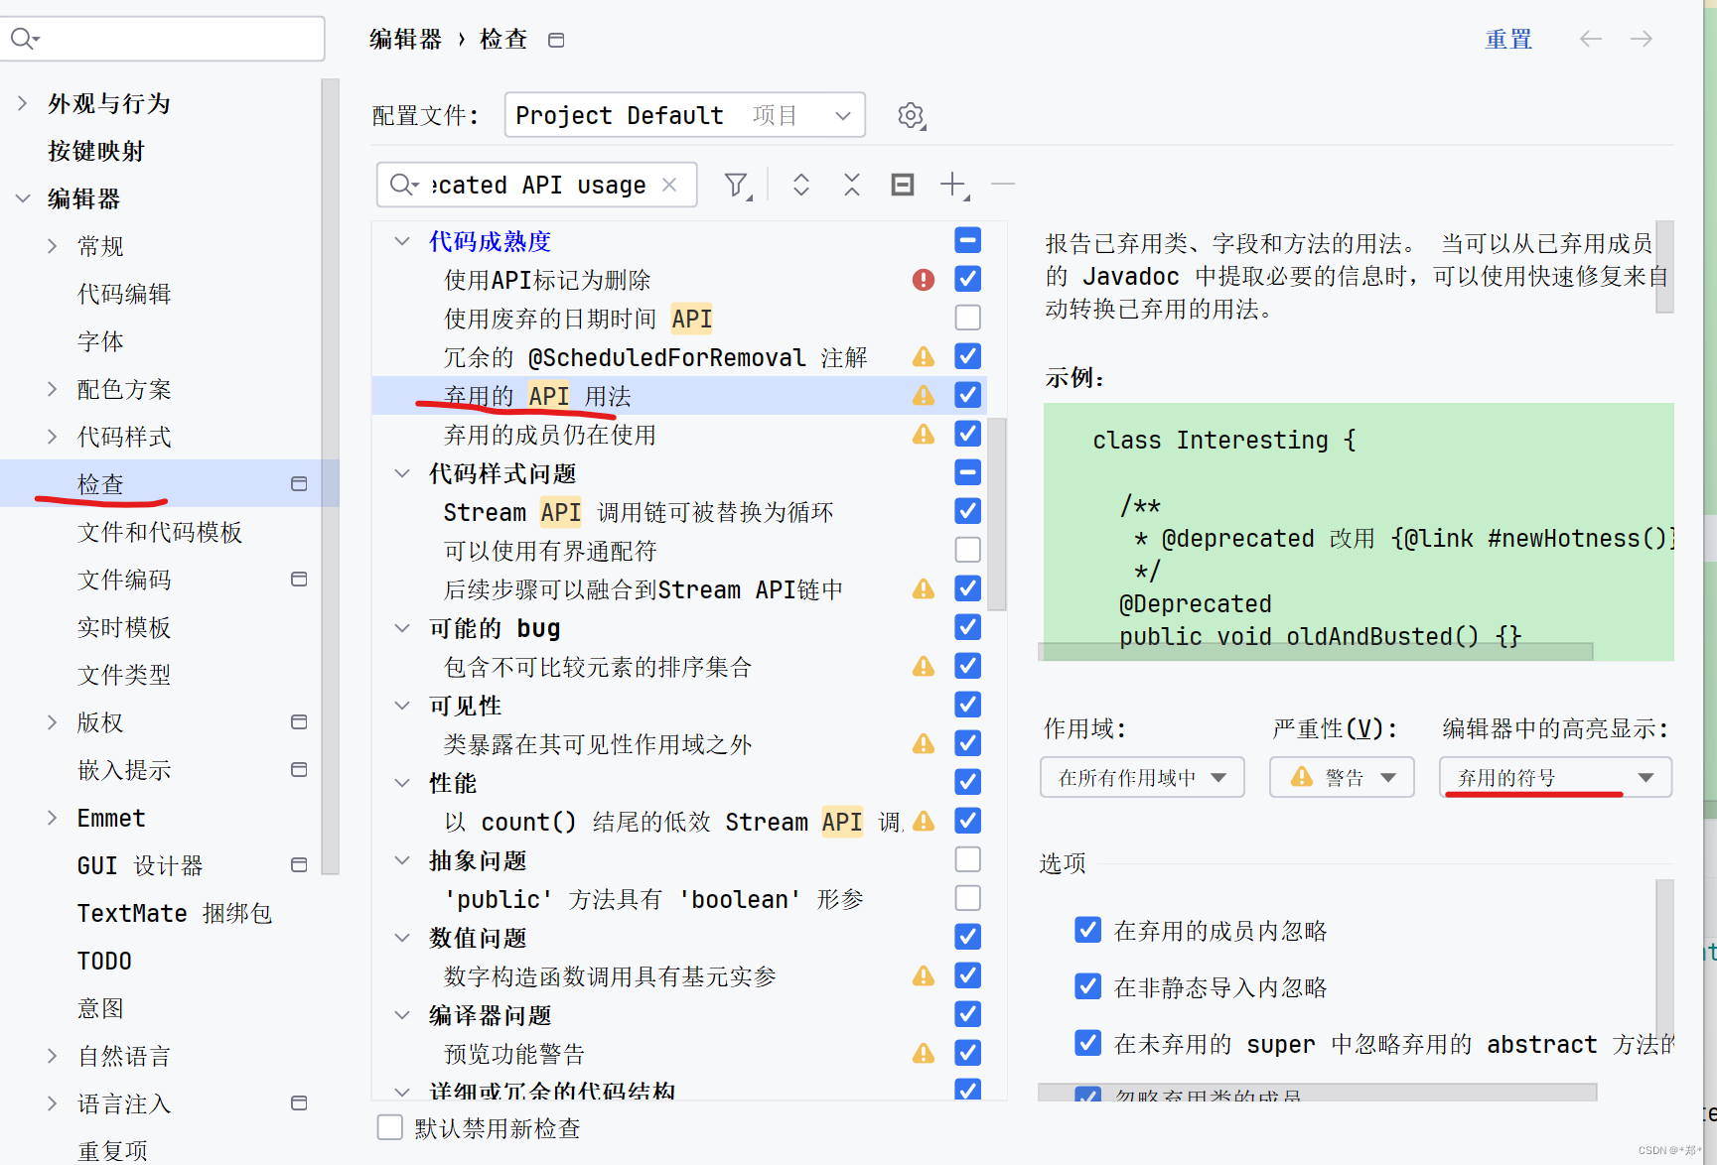Screen dimensions: 1717x1165
Task: Click project icon beside GUI 设计器
Action: tap(299, 864)
